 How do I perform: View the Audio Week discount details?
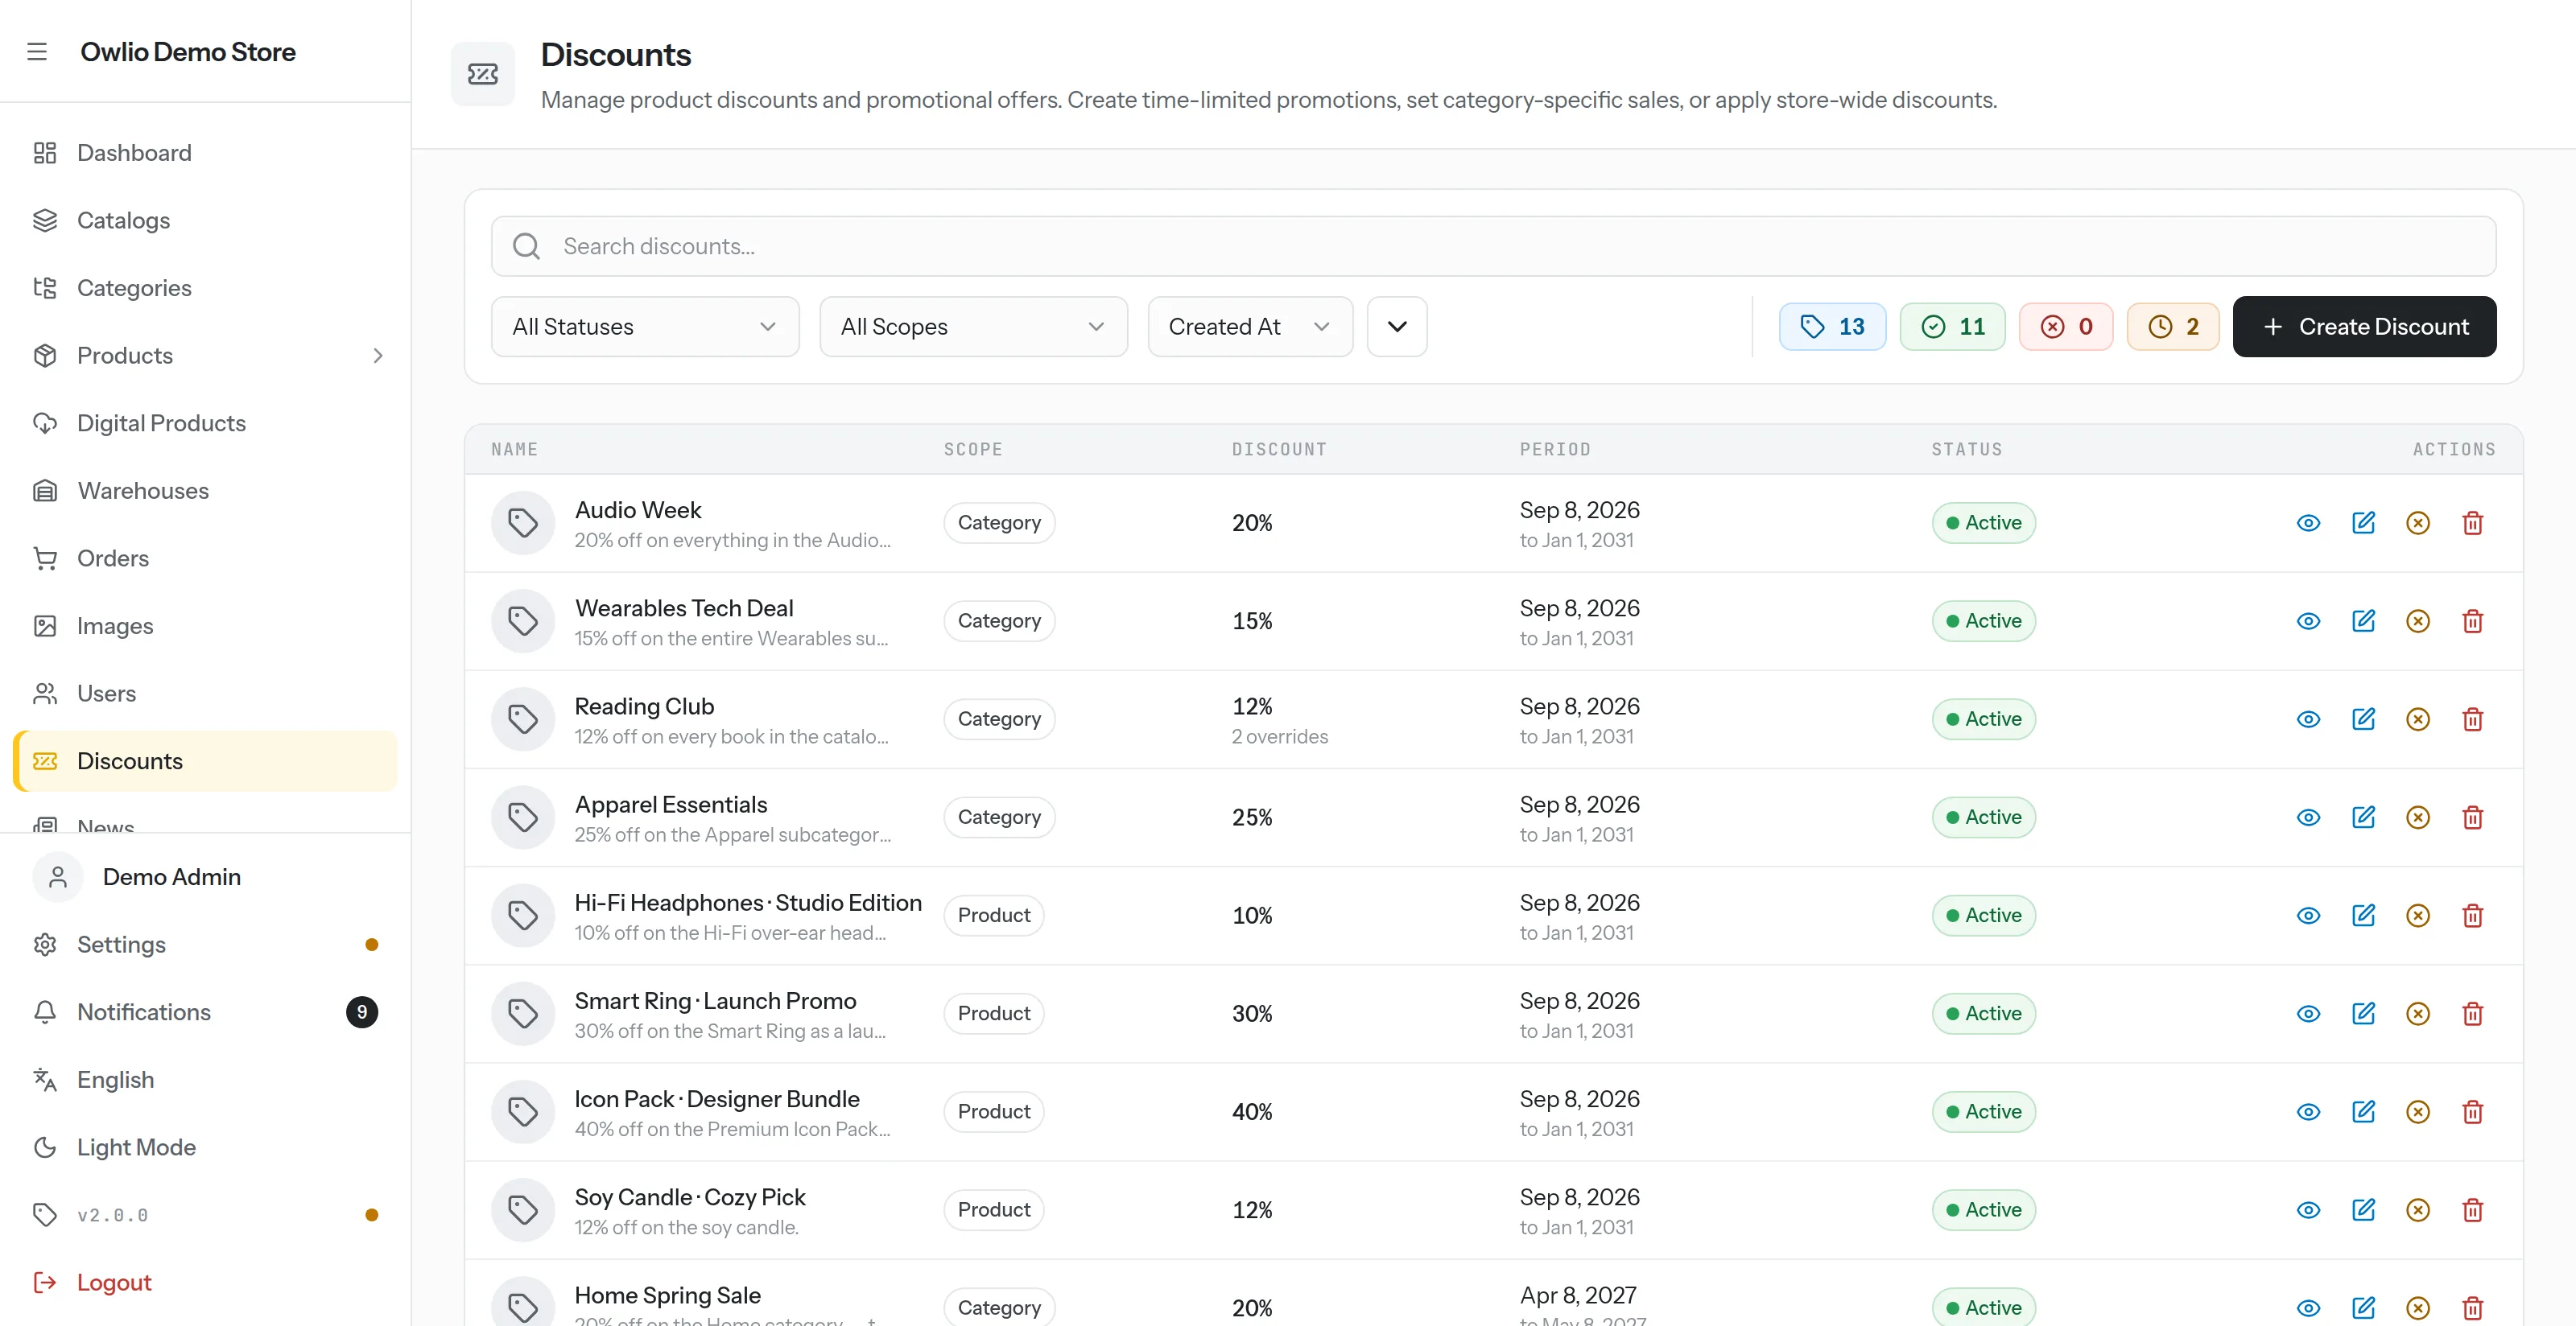coord(2308,523)
